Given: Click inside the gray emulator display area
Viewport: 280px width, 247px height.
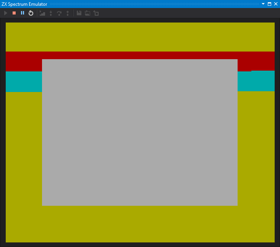Looking at the screenshot, I should [140, 132].
